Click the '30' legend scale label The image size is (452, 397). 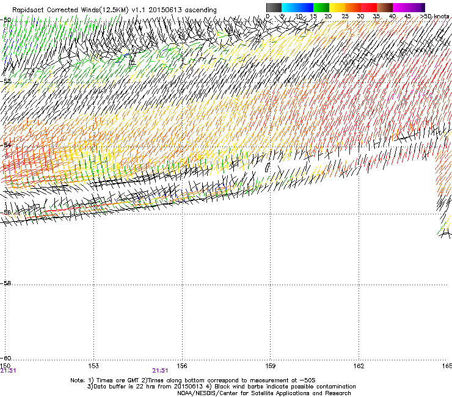(360, 16)
